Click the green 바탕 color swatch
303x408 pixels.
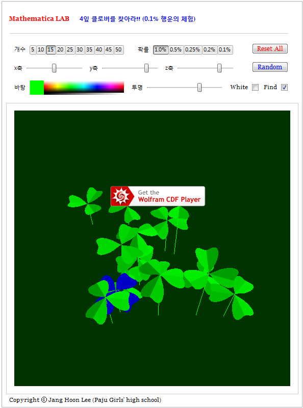coord(37,88)
